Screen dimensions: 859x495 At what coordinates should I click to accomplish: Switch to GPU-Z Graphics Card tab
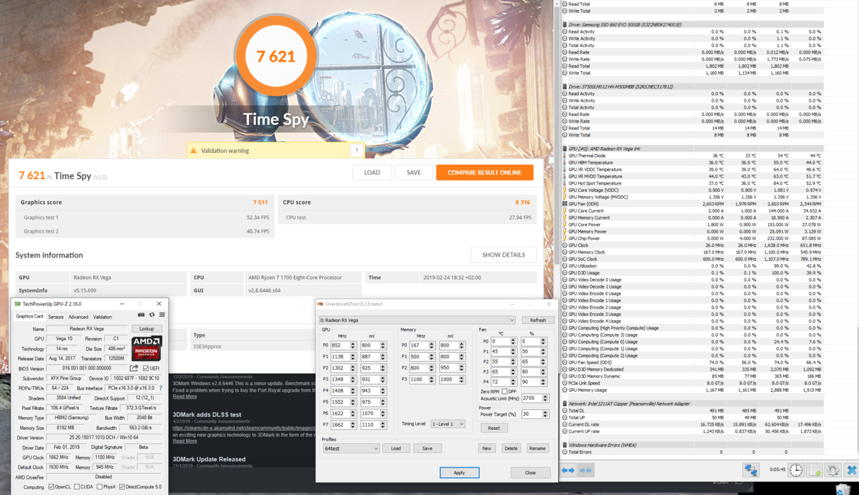coord(30,317)
